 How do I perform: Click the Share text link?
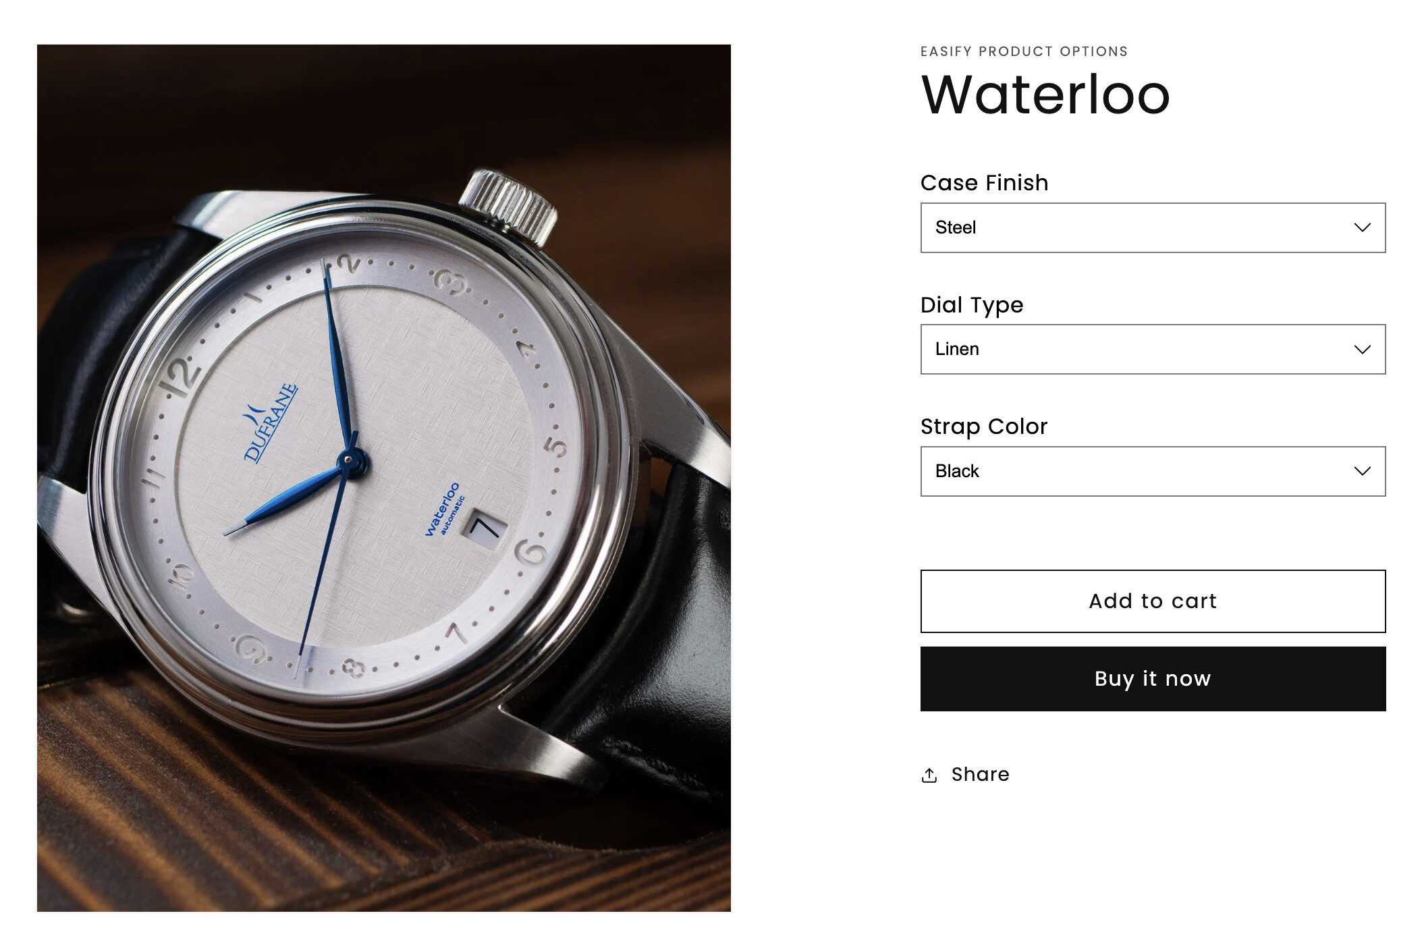(x=980, y=775)
